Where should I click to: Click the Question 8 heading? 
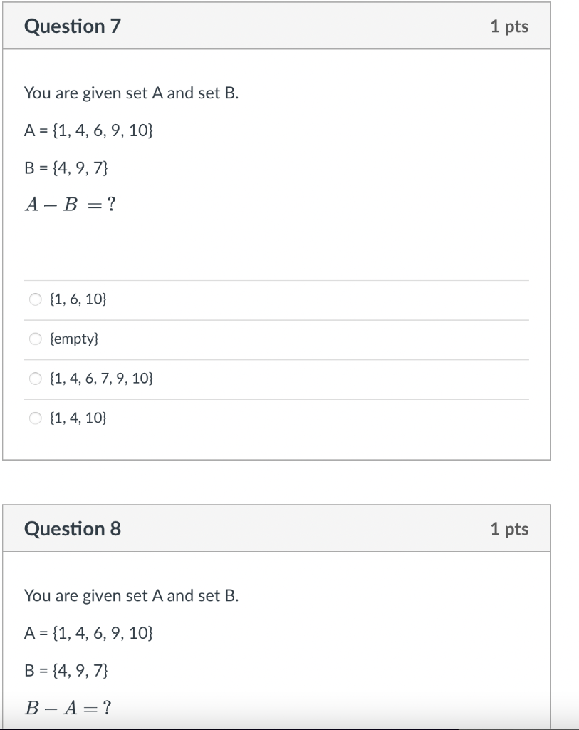(73, 529)
